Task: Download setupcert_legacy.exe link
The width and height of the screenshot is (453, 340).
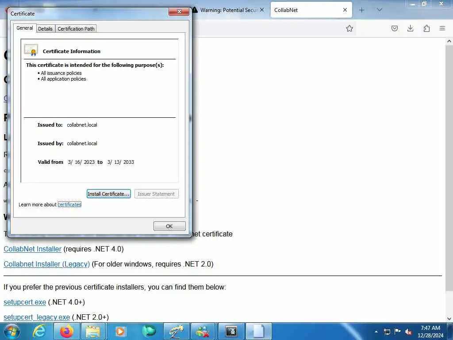Action: [x=37, y=317]
